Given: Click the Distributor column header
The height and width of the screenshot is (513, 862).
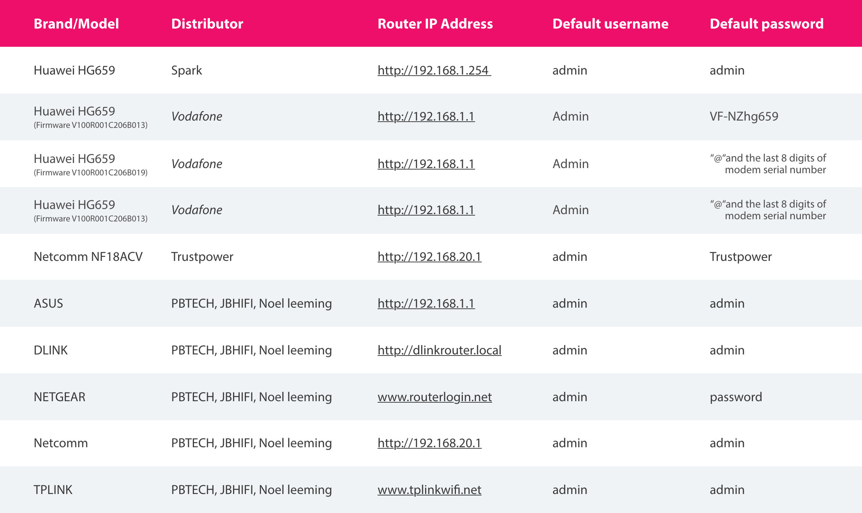Looking at the screenshot, I should coord(207,24).
